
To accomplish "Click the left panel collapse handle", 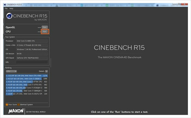I will pos(51,63).
